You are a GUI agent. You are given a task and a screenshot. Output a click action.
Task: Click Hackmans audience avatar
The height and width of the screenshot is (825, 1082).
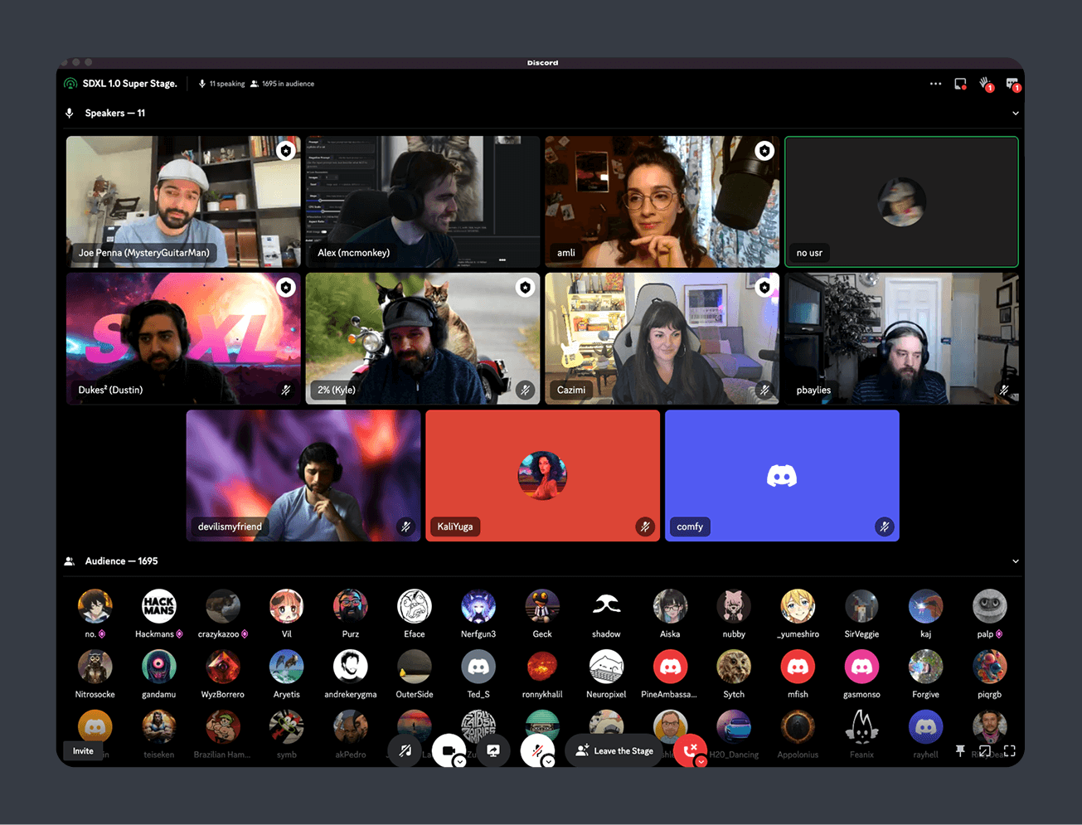pyautogui.click(x=158, y=606)
